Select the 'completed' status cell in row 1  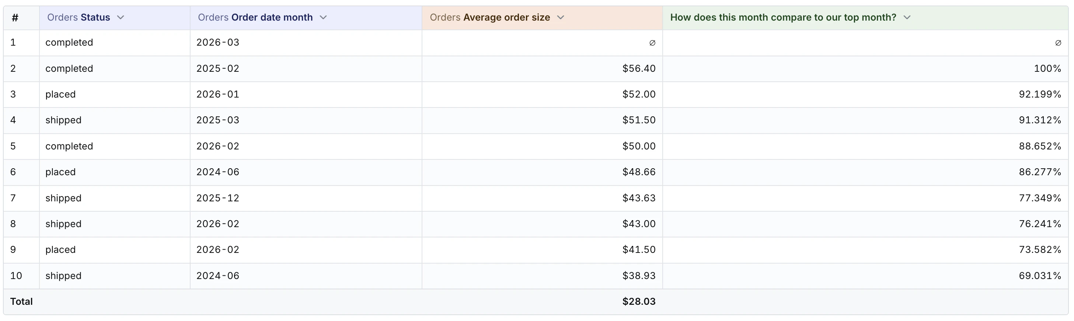115,42
